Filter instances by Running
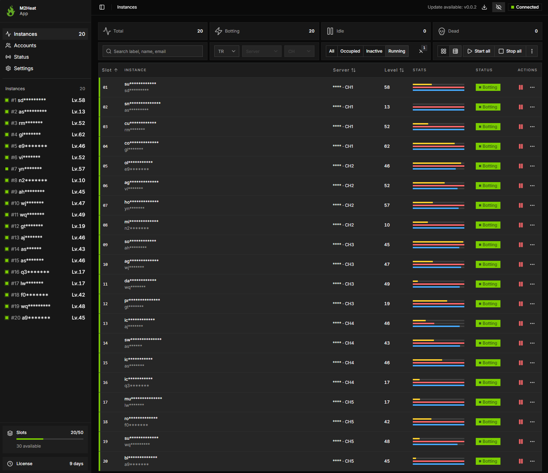 click(x=397, y=51)
